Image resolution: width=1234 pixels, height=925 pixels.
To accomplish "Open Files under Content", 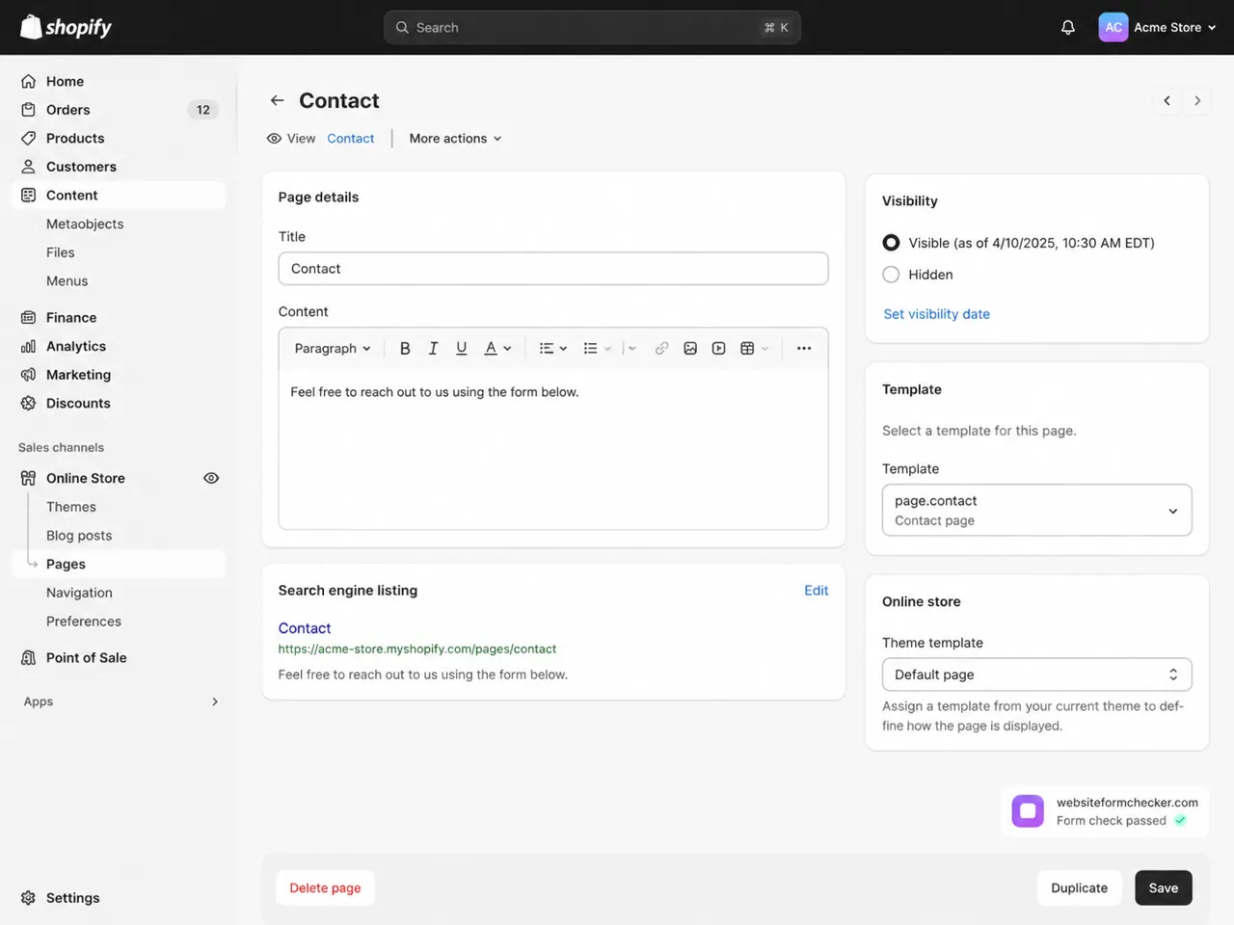I will [61, 252].
